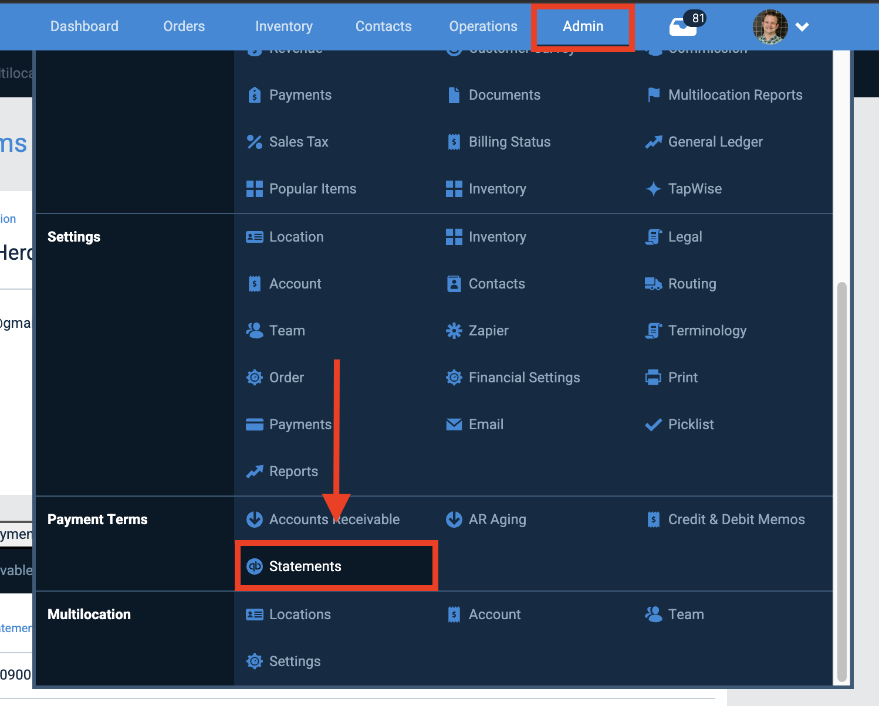The width and height of the screenshot is (879, 706).
Task: Click the Email envelope icon
Action: pyautogui.click(x=454, y=425)
